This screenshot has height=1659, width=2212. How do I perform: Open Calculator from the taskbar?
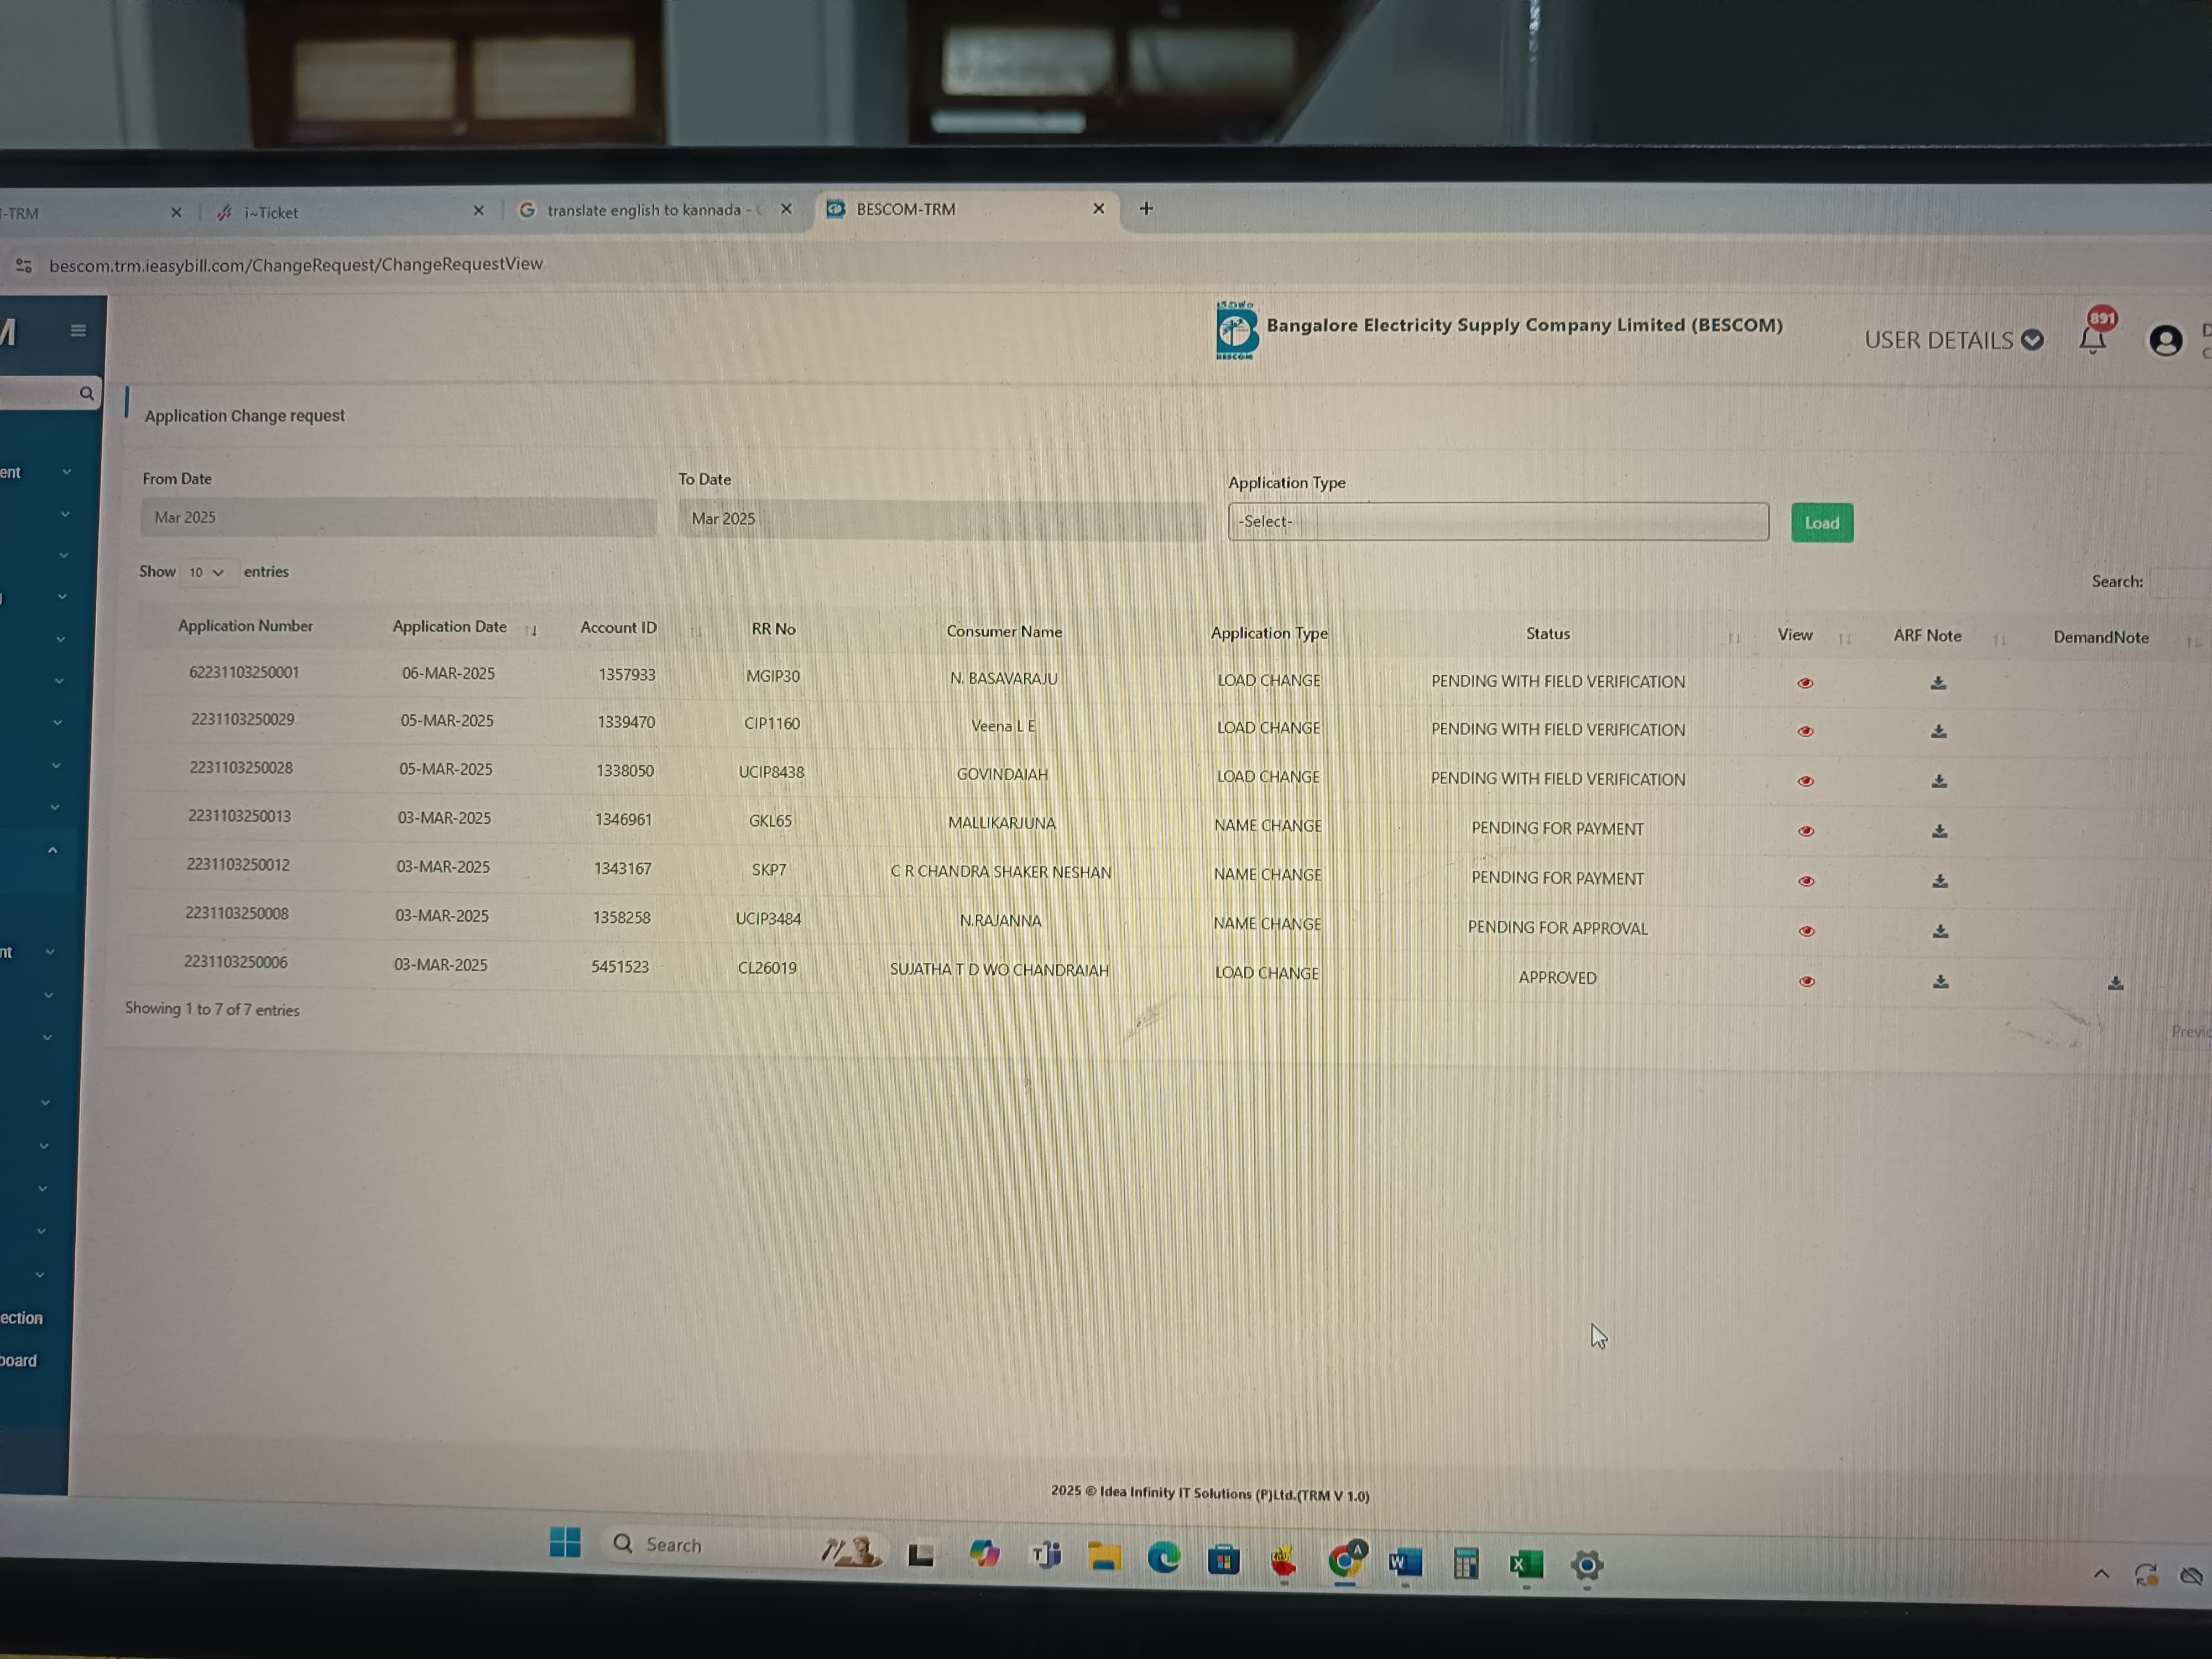[1466, 1563]
